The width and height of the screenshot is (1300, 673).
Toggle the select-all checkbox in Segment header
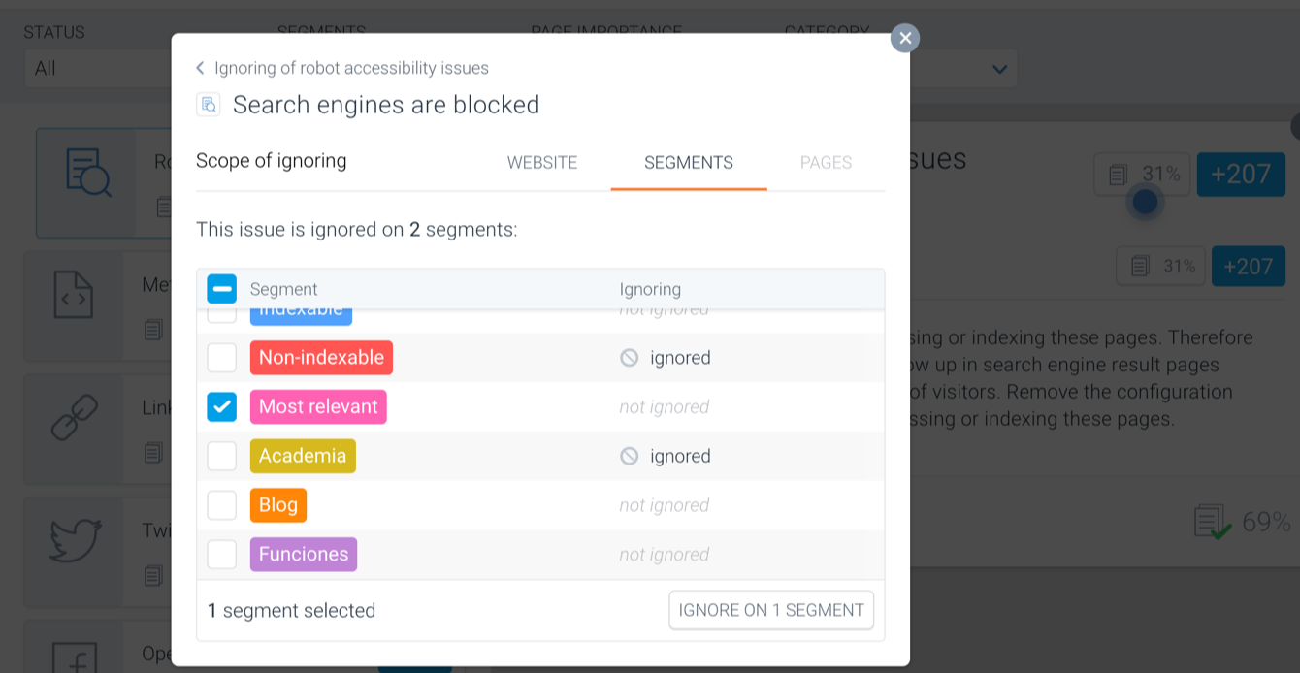(222, 289)
